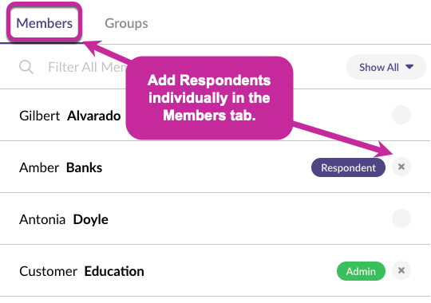
Task: Click the search magnifier icon
Action: 26,67
